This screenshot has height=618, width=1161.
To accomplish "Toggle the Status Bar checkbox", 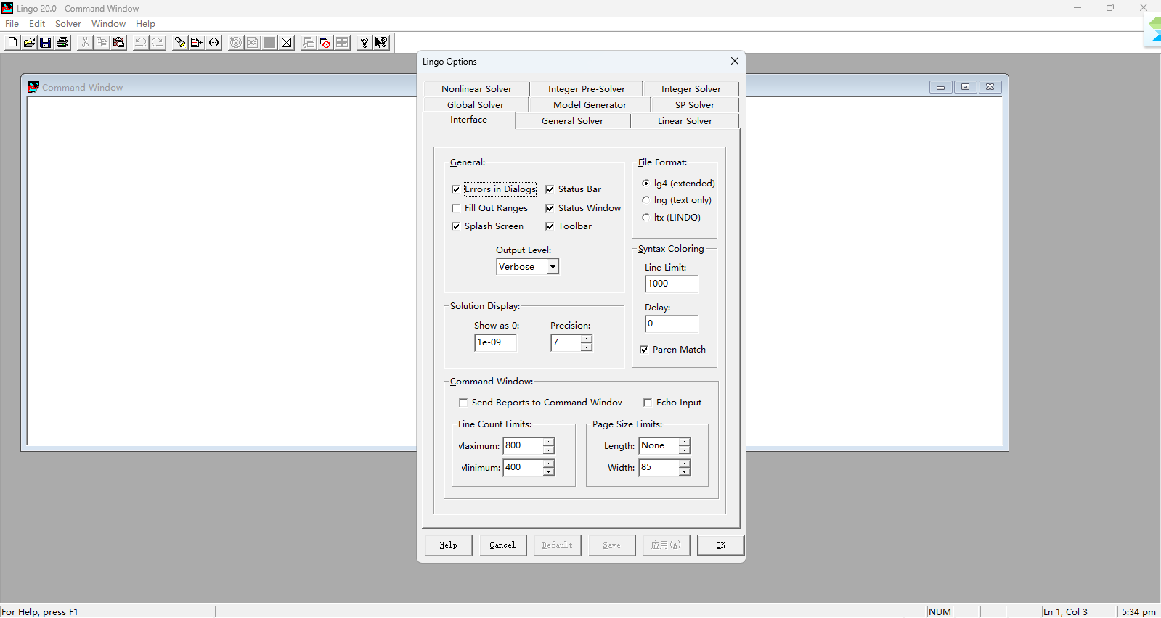I will tap(574, 189).
